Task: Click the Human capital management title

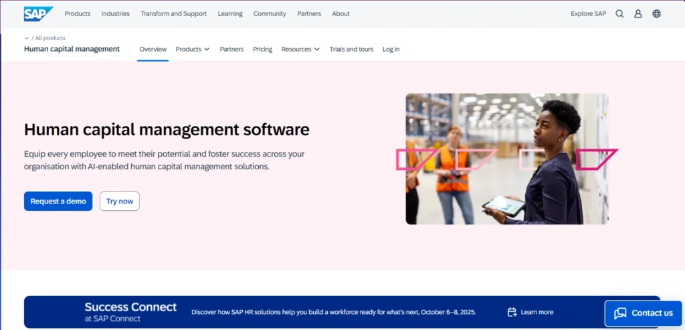Action: [x=72, y=49]
